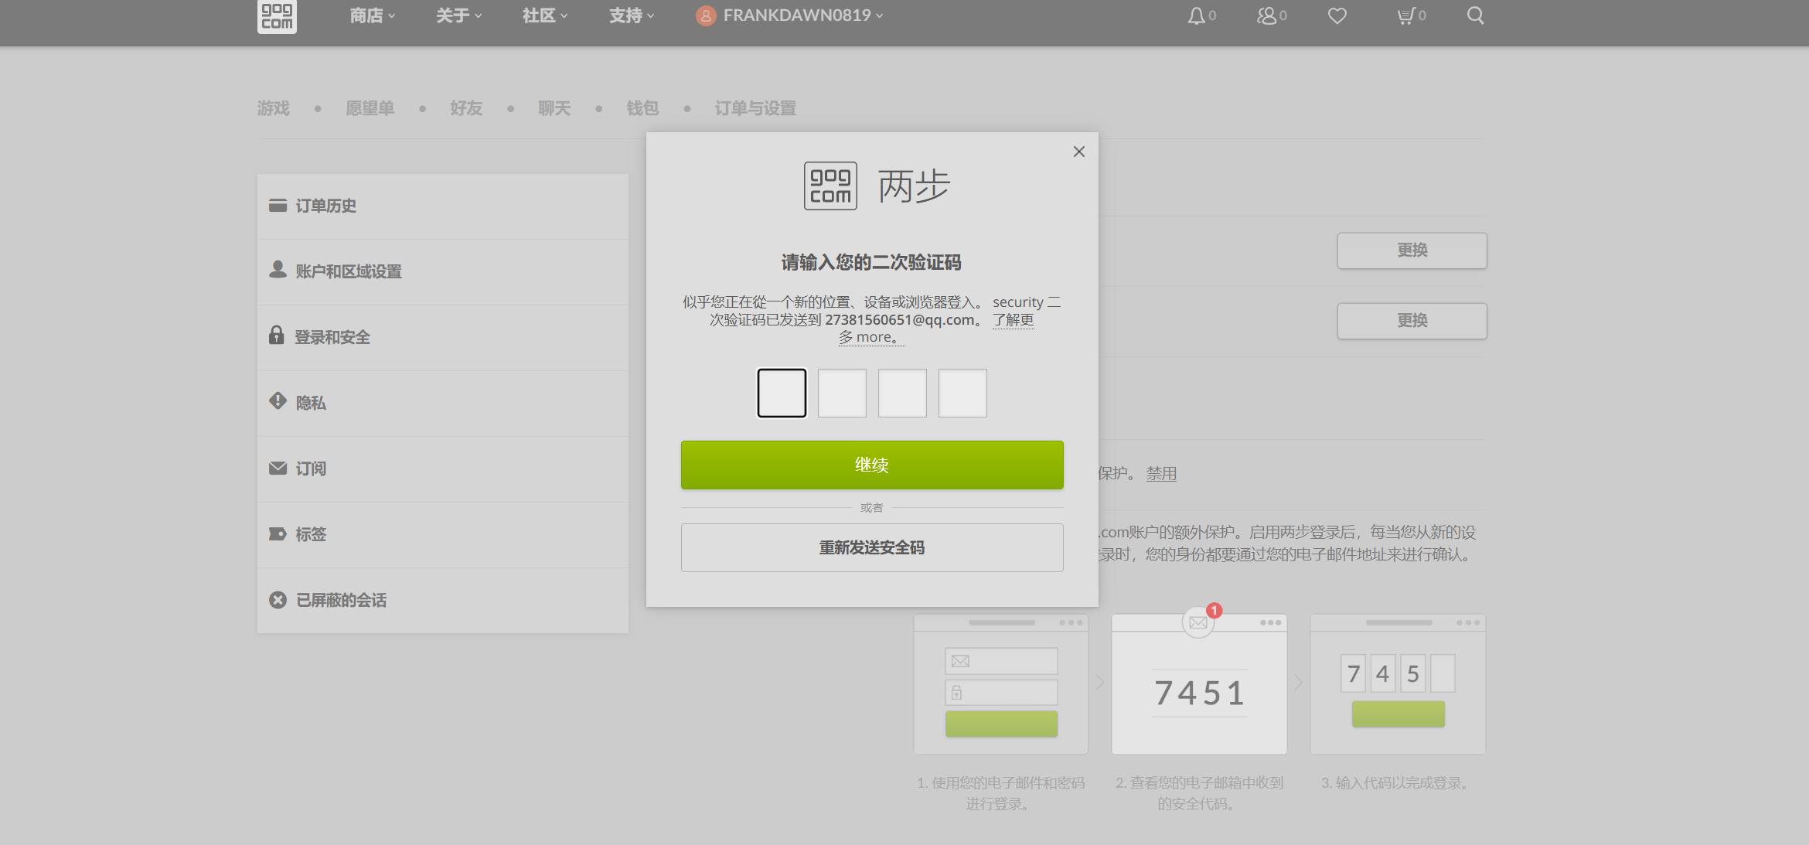The image size is (1809, 845).
Task: Click the green 继续 button
Action: (x=872, y=465)
